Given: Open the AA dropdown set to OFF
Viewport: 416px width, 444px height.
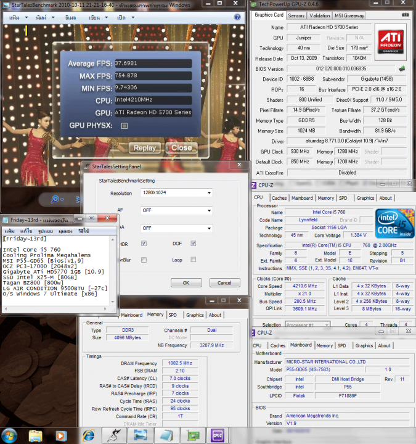Looking at the screenshot, I should click(176, 228).
